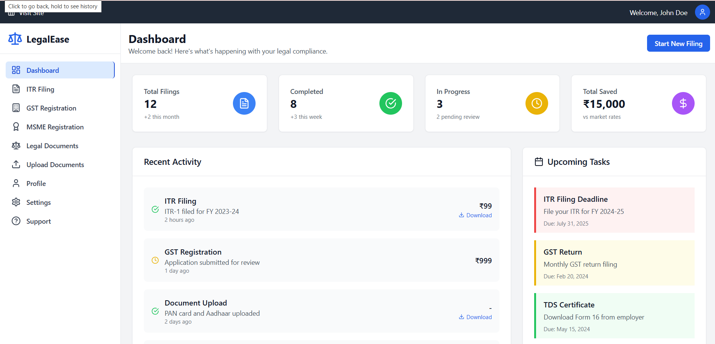Click the green Completed checkmark icon
This screenshot has width=715, height=344.
390,103
